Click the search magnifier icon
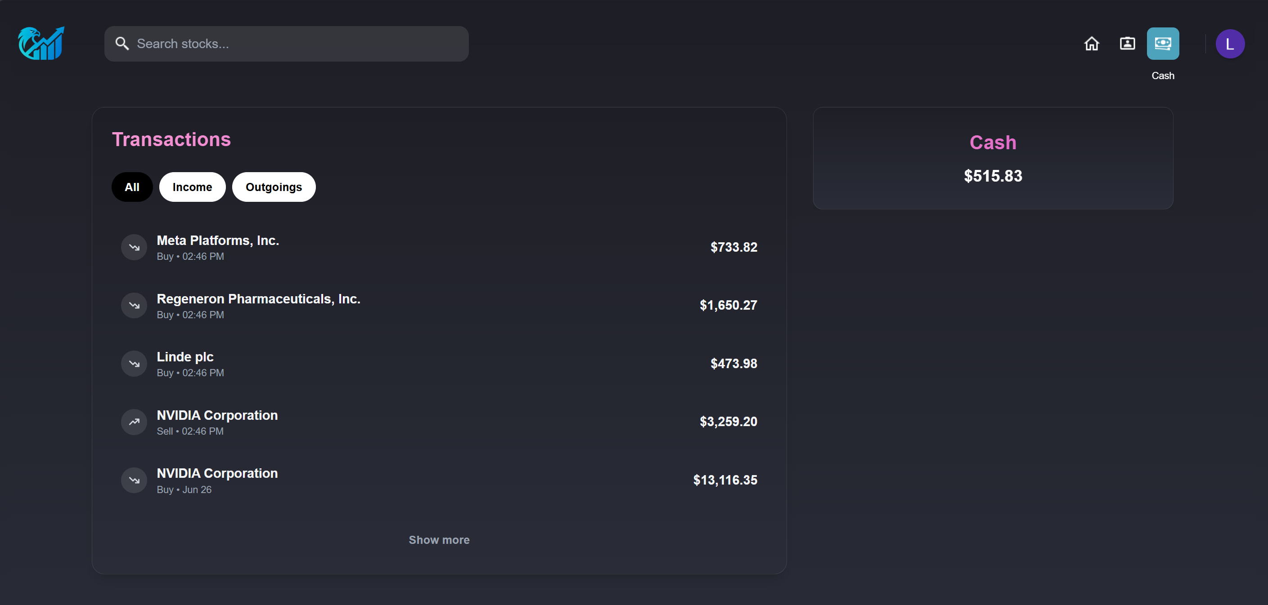This screenshot has width=1268, height=605. click(x=122, y=44)
